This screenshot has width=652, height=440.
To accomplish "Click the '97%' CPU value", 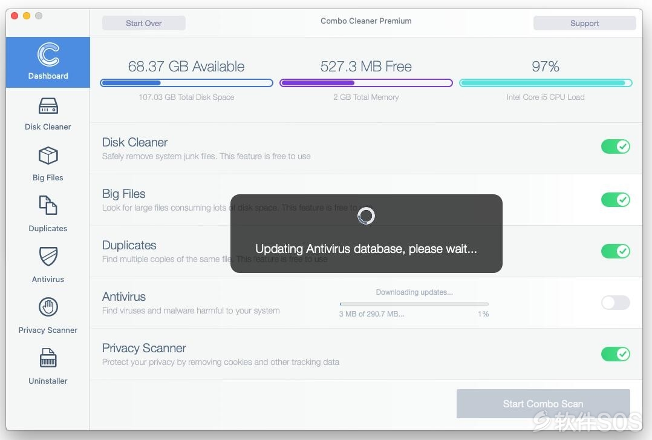I will point(546,66).
